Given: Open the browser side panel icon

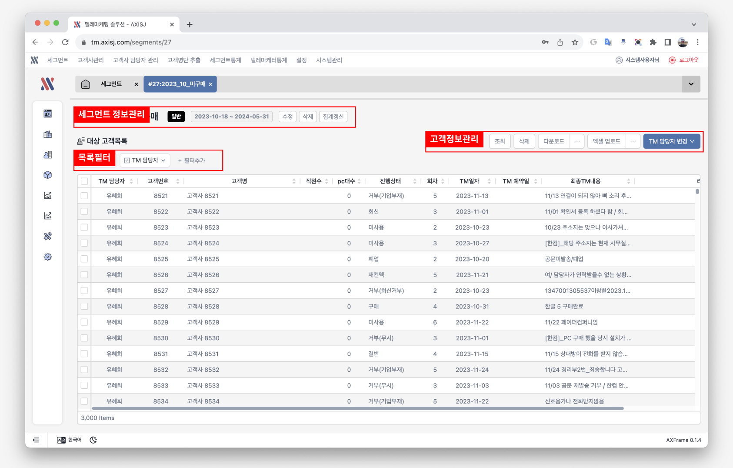Looking at the screenshot, I should (668, 42).
